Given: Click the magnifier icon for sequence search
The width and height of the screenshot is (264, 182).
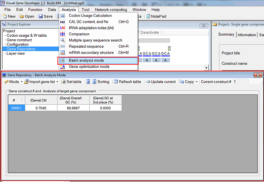Looking at the screenshot, I should (62, 40).
